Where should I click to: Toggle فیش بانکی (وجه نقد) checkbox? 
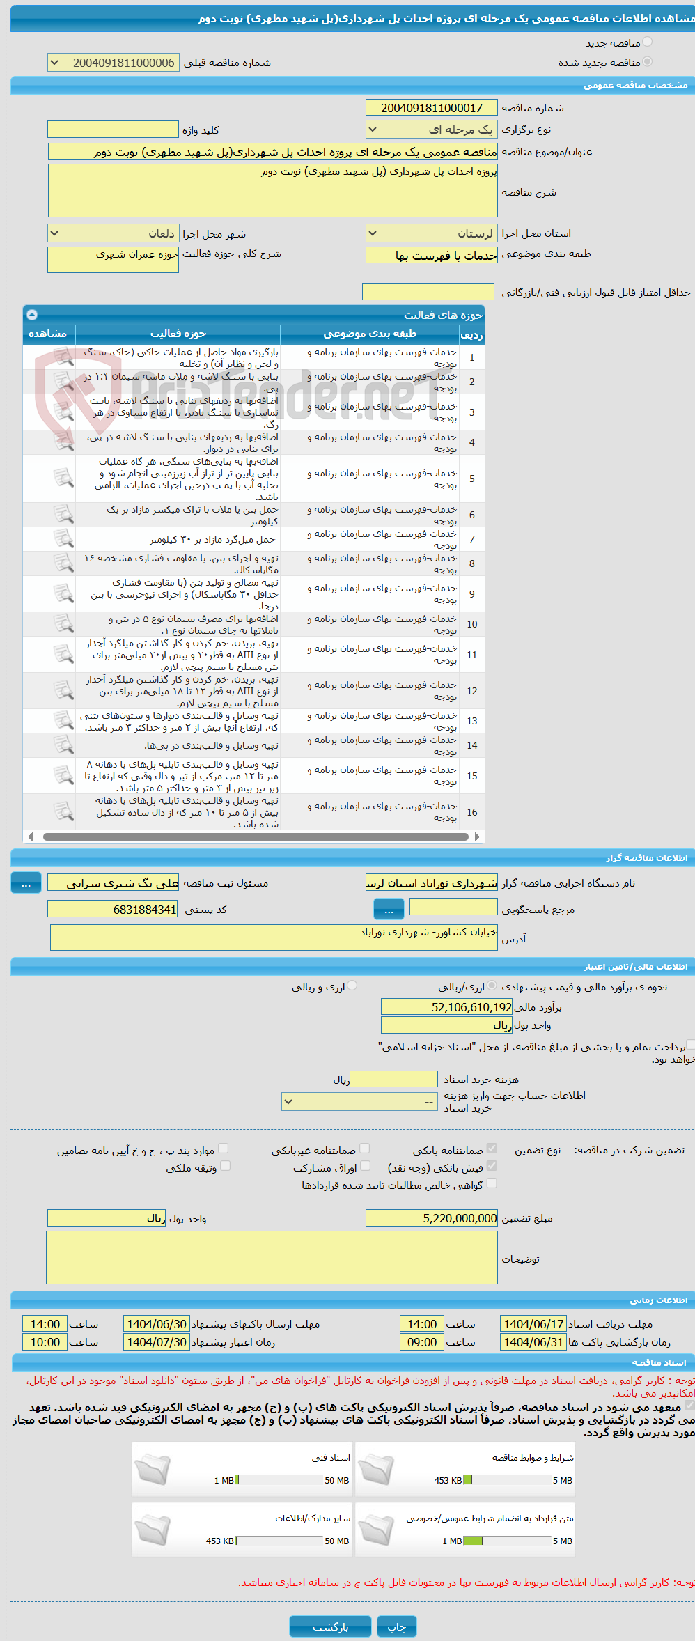[x=492, y=1166]
